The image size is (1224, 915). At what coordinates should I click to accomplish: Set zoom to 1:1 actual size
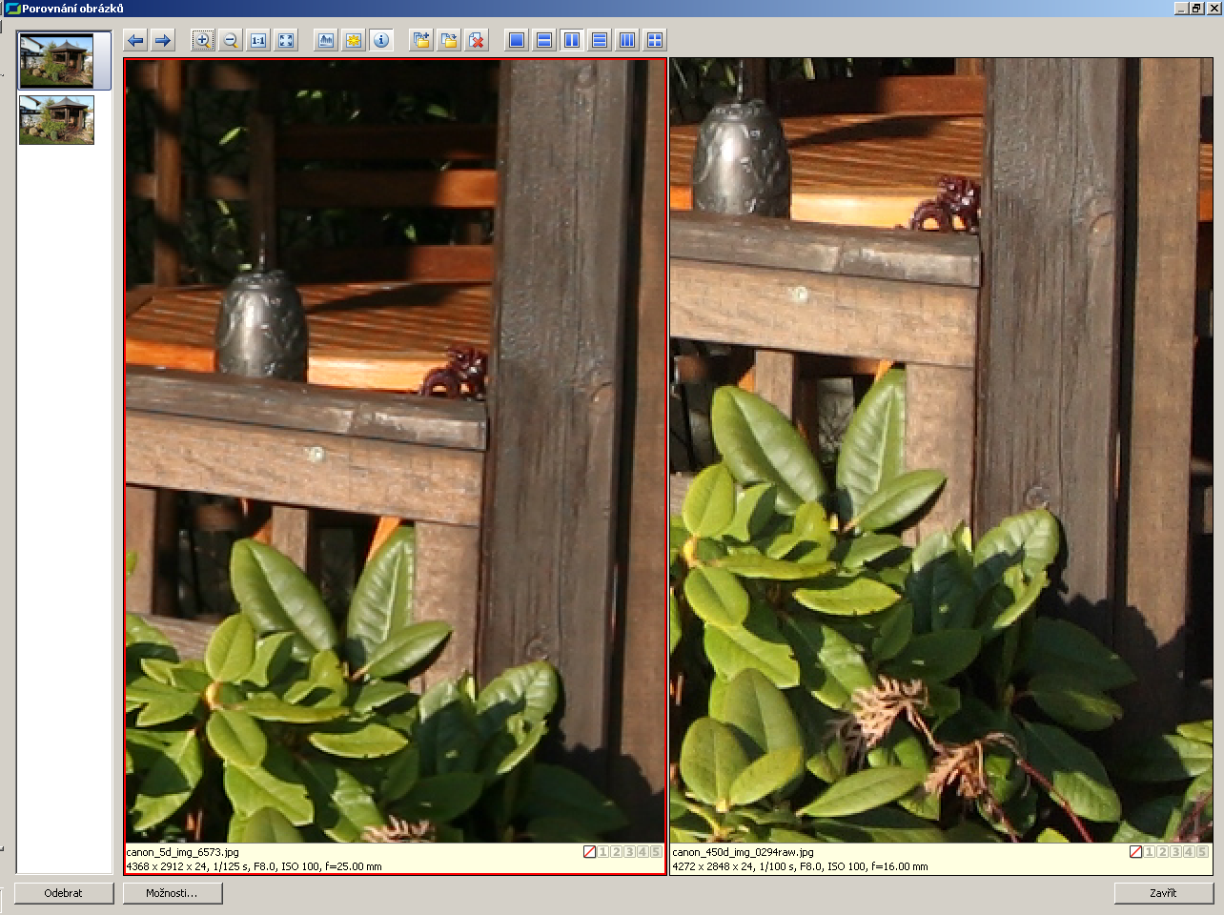[258, 40]
